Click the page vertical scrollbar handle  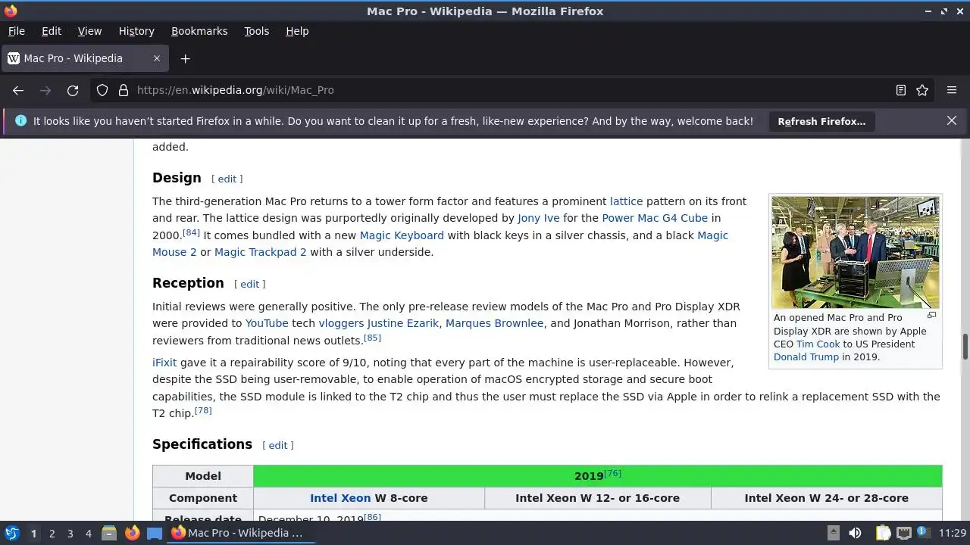(x=965, y=347)
